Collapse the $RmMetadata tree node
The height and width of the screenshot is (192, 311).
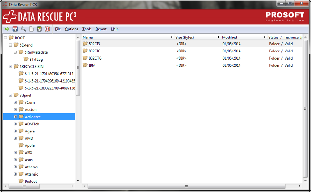point(15,52)
